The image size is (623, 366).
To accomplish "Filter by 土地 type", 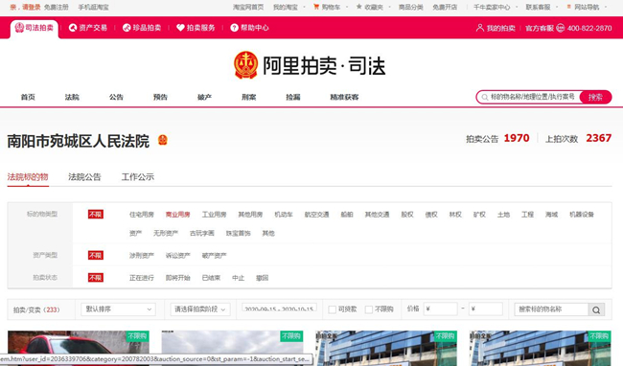I will pyautogui.click(x=503, y=215).
